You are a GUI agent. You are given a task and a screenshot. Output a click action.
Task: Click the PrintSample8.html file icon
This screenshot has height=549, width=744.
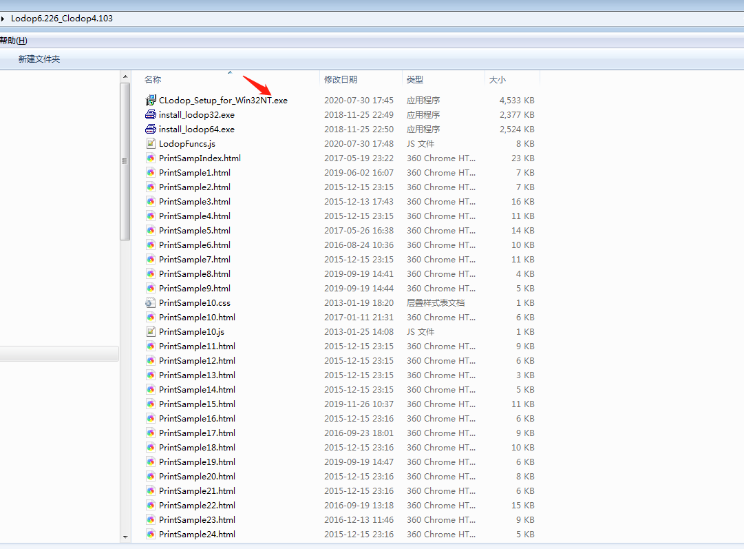click(151, 274)
